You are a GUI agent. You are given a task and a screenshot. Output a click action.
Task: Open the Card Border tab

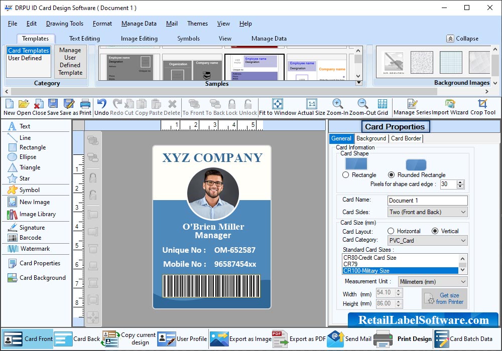coord(406,138)
